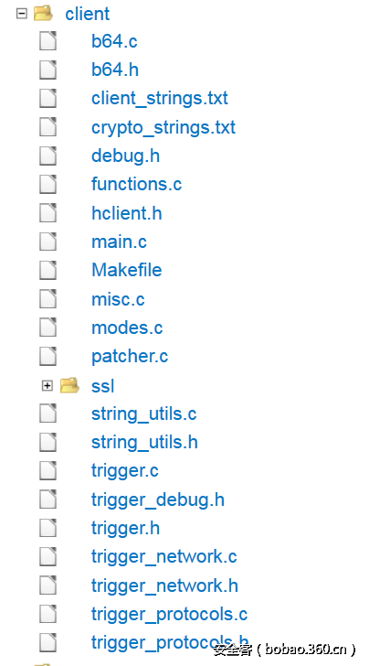This screenshot has width=369, height=666.
Task: Open the client_strings.txt file link
Action: pos(160,99)
